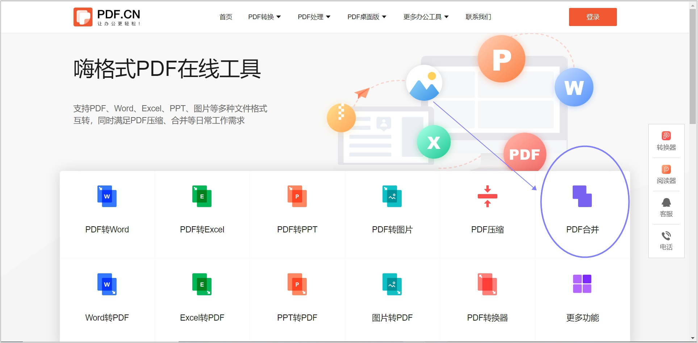Image resolution: width=698 pixels, height=343 pixels.
Task: Expand the PDF转换 dropdown menu
Action: [x=264, y=17]
